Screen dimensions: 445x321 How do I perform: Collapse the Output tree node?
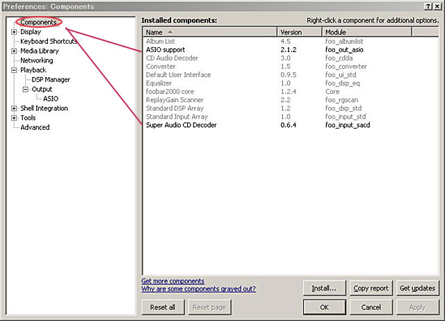click(25, 90)
